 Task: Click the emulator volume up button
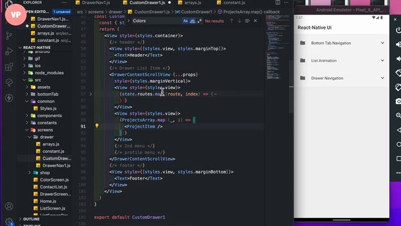pyautogui.click(x=398, y=45)
